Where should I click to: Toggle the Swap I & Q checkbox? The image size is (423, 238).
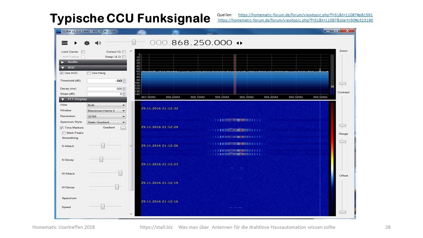pyautogui.click(x=124, y=57)
